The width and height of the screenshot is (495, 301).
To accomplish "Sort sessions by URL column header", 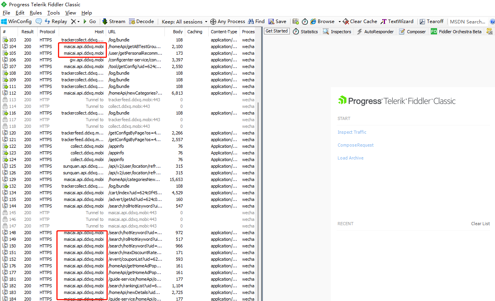I will point(135,32).
